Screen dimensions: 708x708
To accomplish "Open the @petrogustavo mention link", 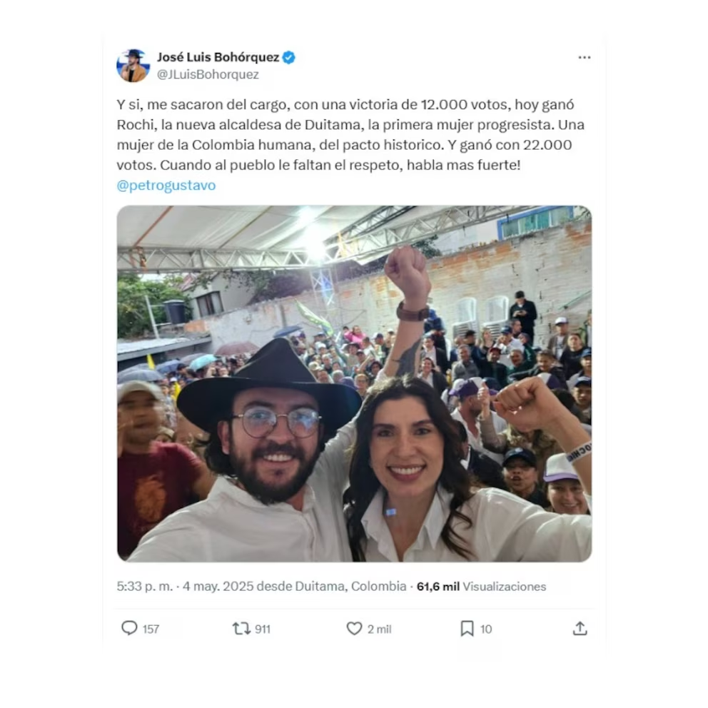I will (166, 185).
